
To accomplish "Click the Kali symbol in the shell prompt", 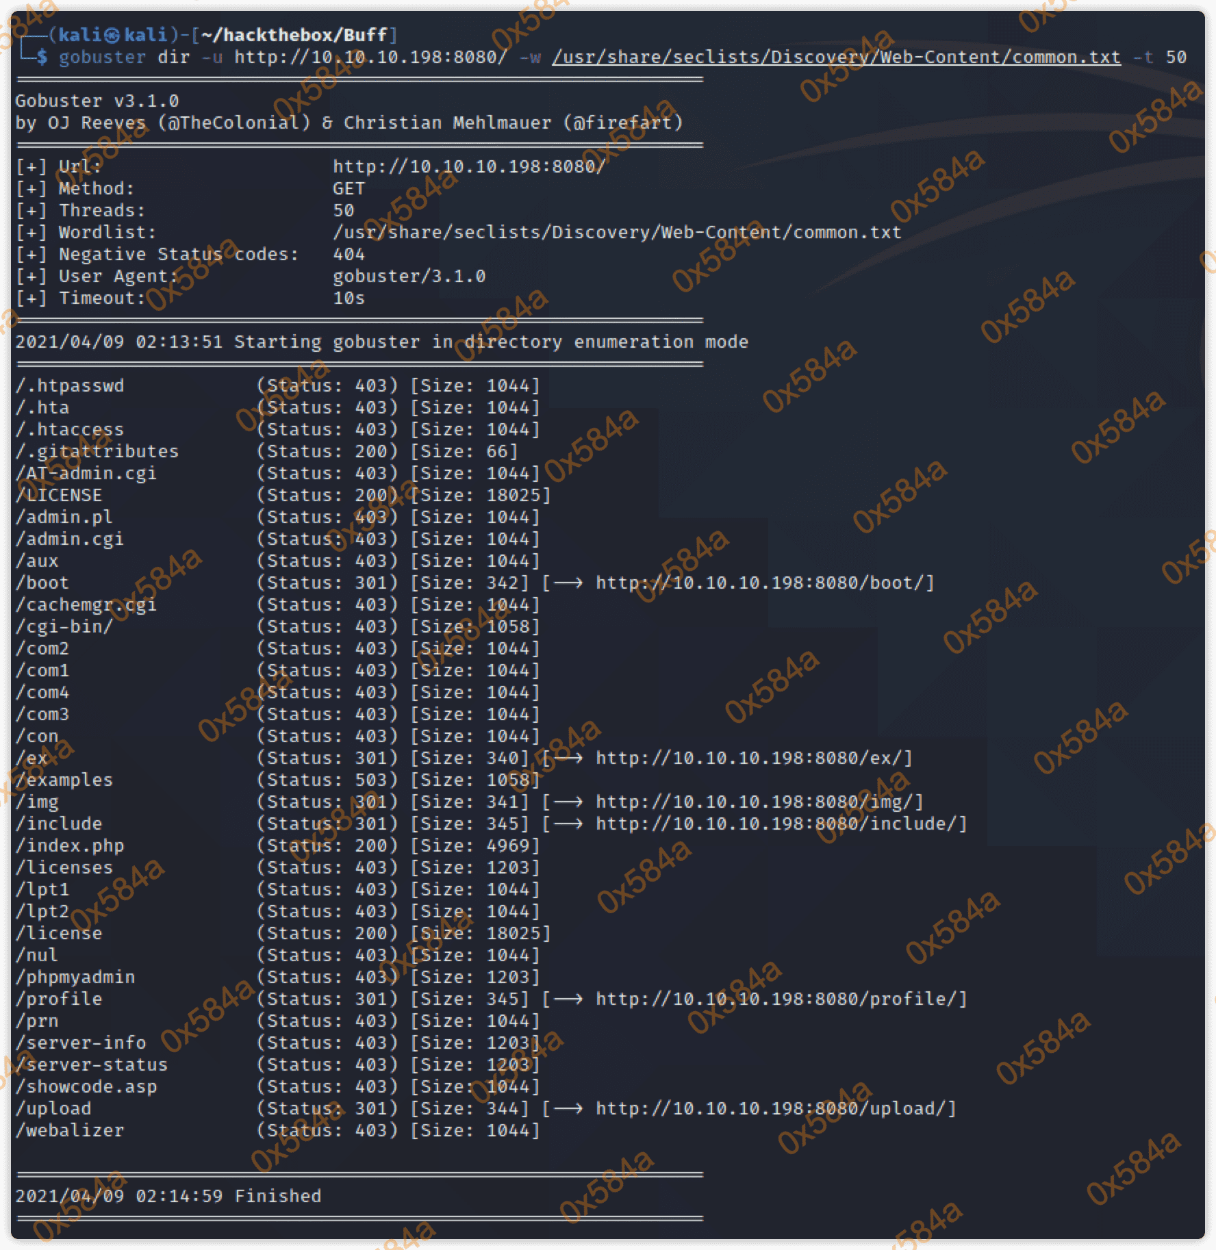I will [x=112, y=35].
